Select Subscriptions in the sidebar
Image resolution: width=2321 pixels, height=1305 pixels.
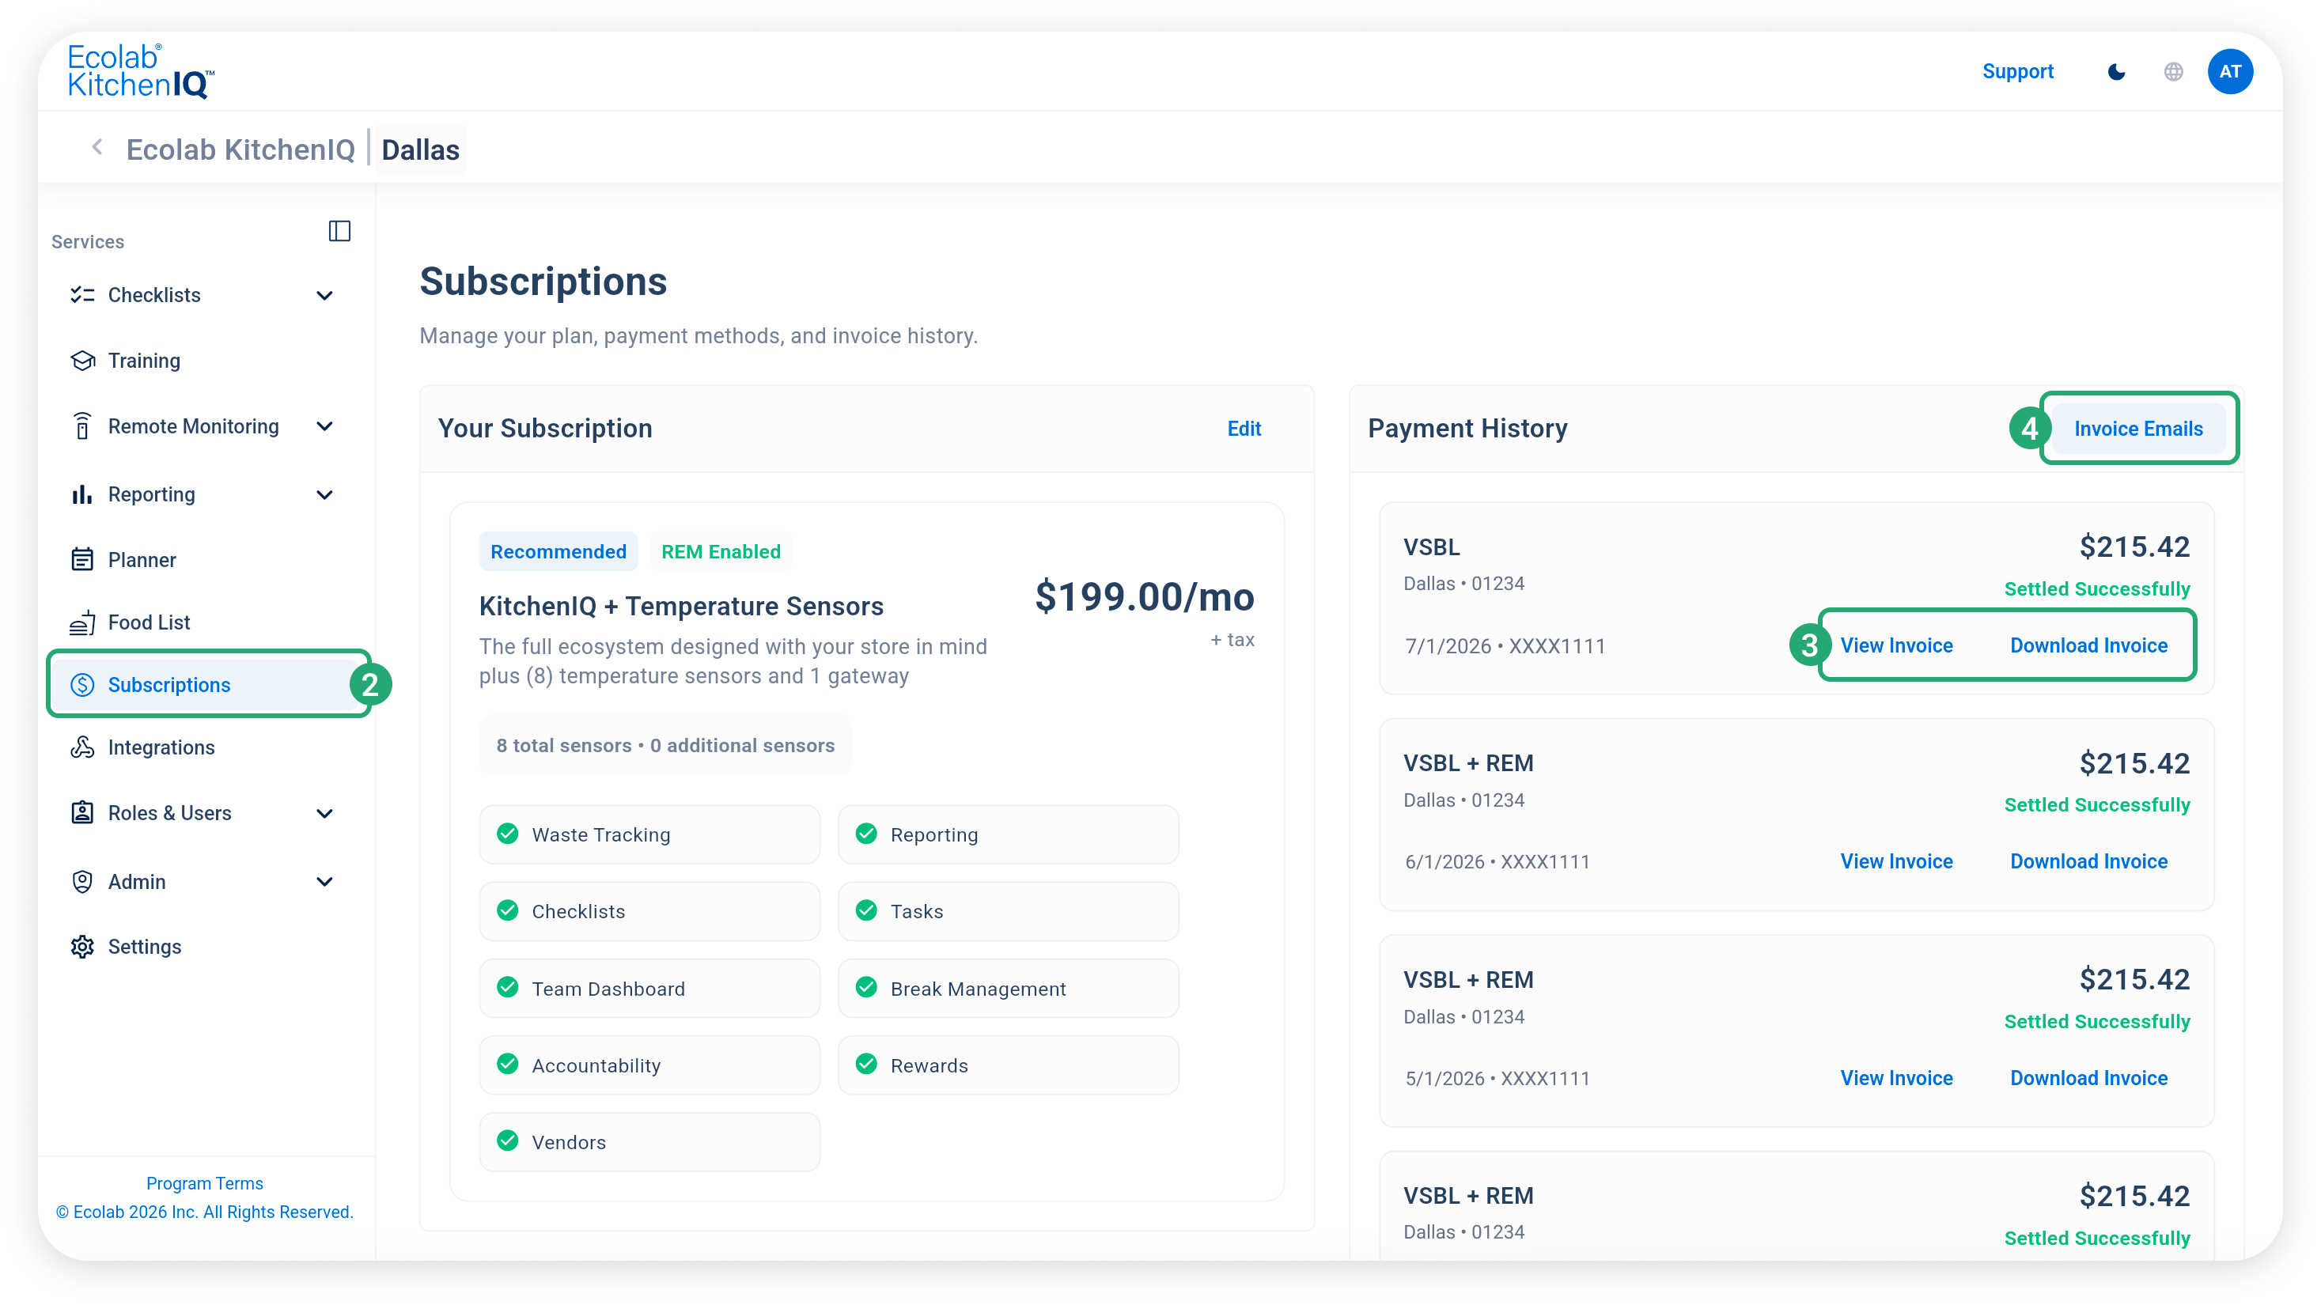tap(207, 684)
